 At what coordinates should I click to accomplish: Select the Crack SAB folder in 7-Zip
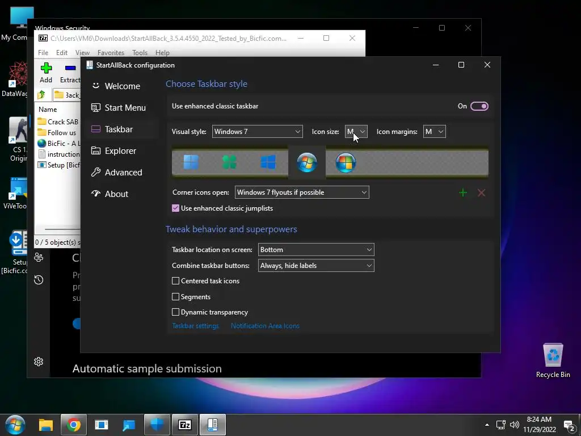coord(58,121)
